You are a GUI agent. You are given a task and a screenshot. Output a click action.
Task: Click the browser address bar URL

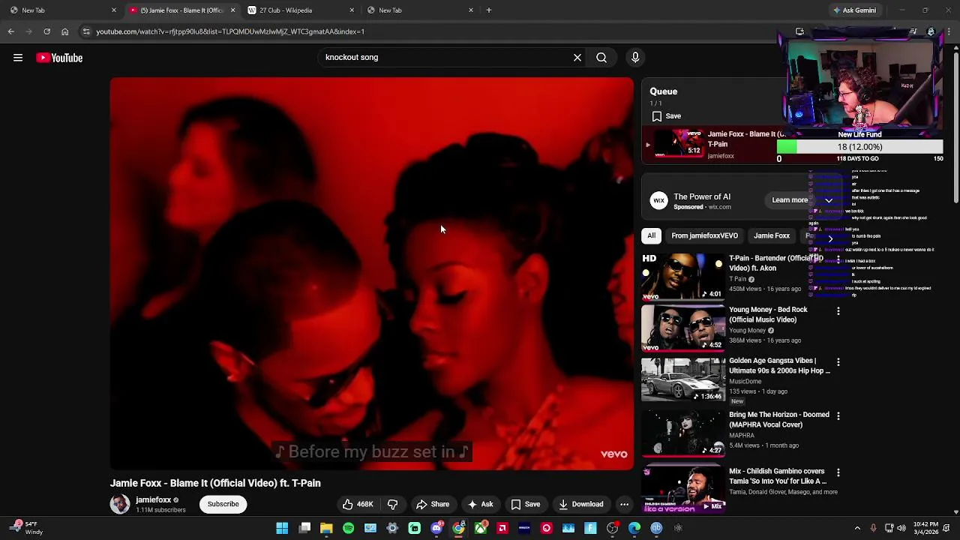230,31
